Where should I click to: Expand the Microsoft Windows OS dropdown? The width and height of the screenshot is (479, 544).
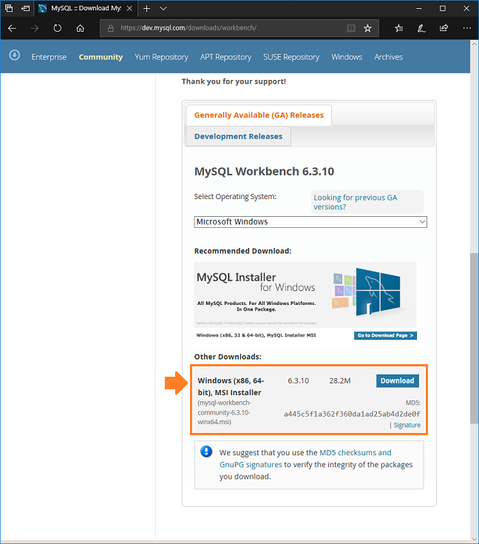tap(310, 222)
